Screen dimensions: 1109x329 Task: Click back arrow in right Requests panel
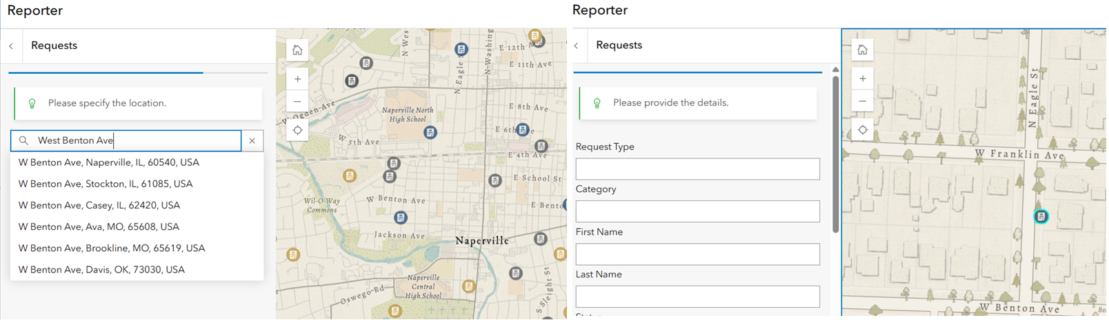[576, 45]
